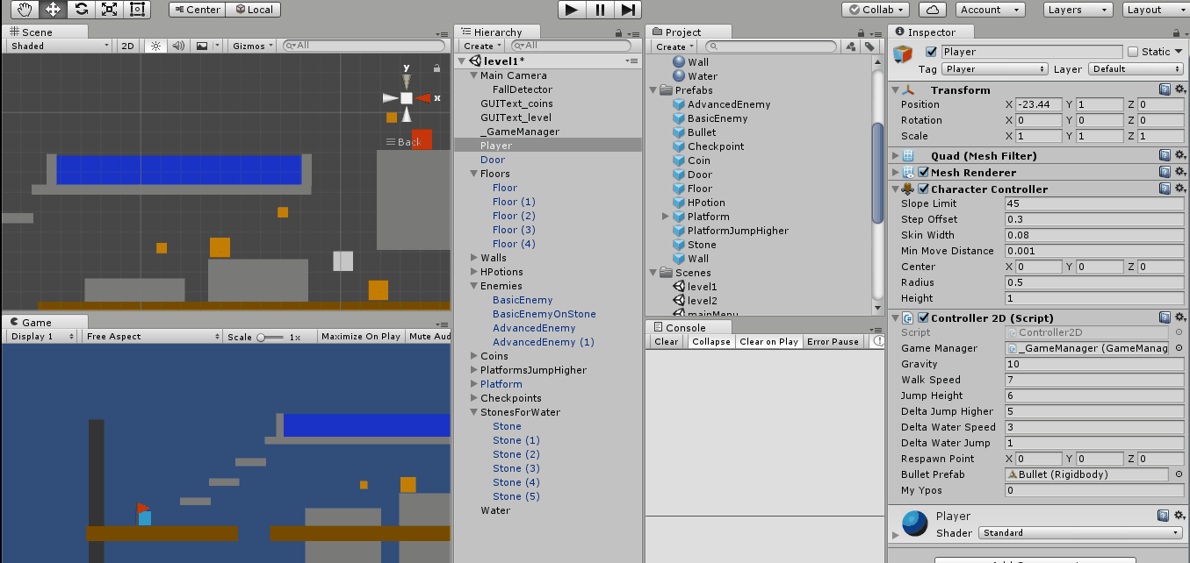Image resolution: width=1190 pixels, height=563 pixels.
Task: Select the Rect transform tool
Action: pyautogui.click(x=136, y=10)
